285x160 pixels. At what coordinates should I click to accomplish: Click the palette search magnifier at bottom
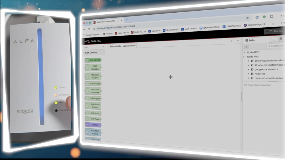click(x=108, y=143)
